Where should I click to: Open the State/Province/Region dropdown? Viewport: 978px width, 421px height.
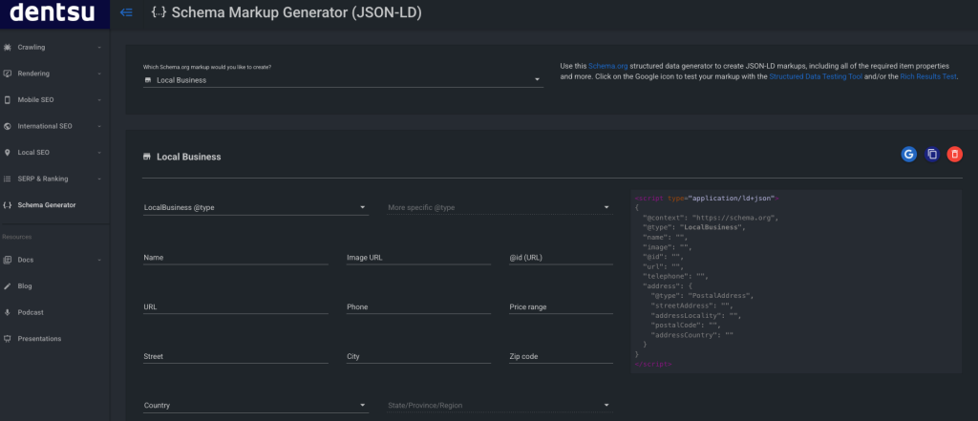point(500,406)
